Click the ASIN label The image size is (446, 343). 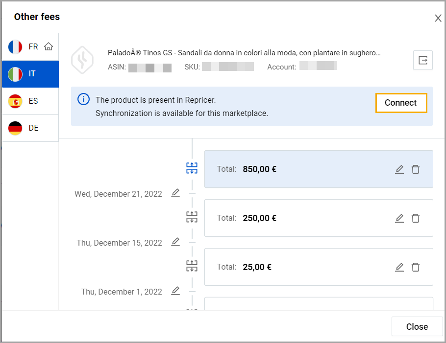[117, 67]
